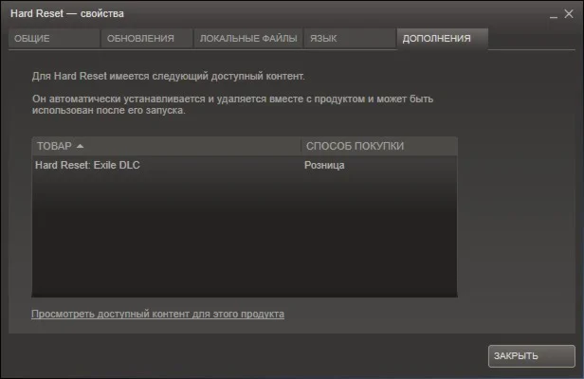Close the window with the X icon
Image resolution: width=584 pixels, height=379 pixels.
[x=569, y=14]
